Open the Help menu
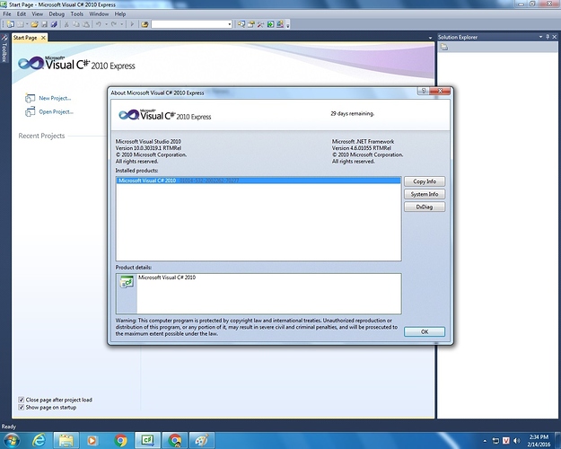Viewport: 561px width, 449px height. (120, 14)
